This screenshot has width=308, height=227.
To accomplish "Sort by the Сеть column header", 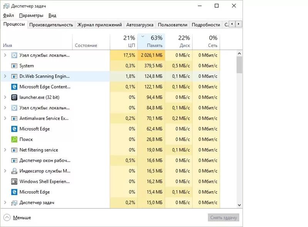I will click(206, 42).
